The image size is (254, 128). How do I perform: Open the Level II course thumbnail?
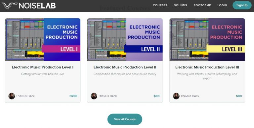(125, 39)
